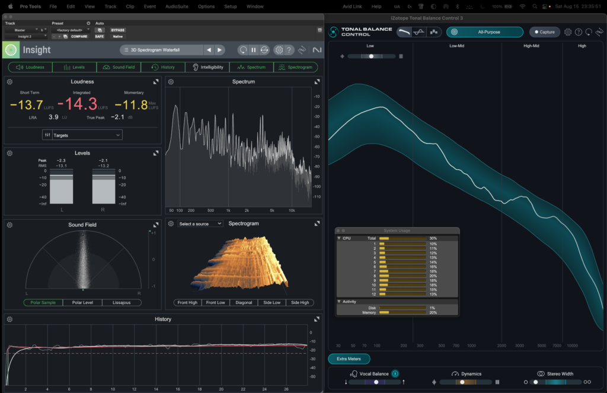
Task: Open the Master track selector
Action: pos(22,30)
